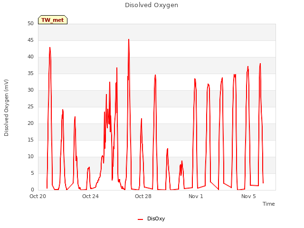Click the 10 y-axis tick label
The height and width of the screenshot is (228, 304).
(30, 156)
